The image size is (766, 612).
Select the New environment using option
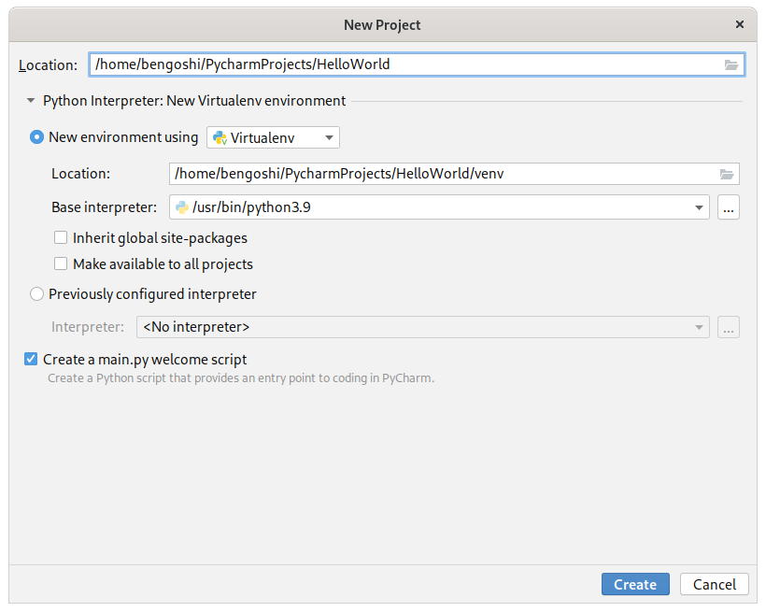click(x=36, y=136)
